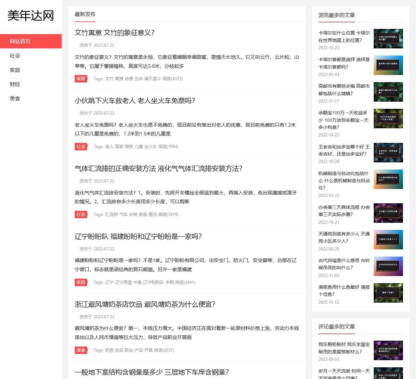Open the 美年达网 site logo homepage

click(31, 15)
